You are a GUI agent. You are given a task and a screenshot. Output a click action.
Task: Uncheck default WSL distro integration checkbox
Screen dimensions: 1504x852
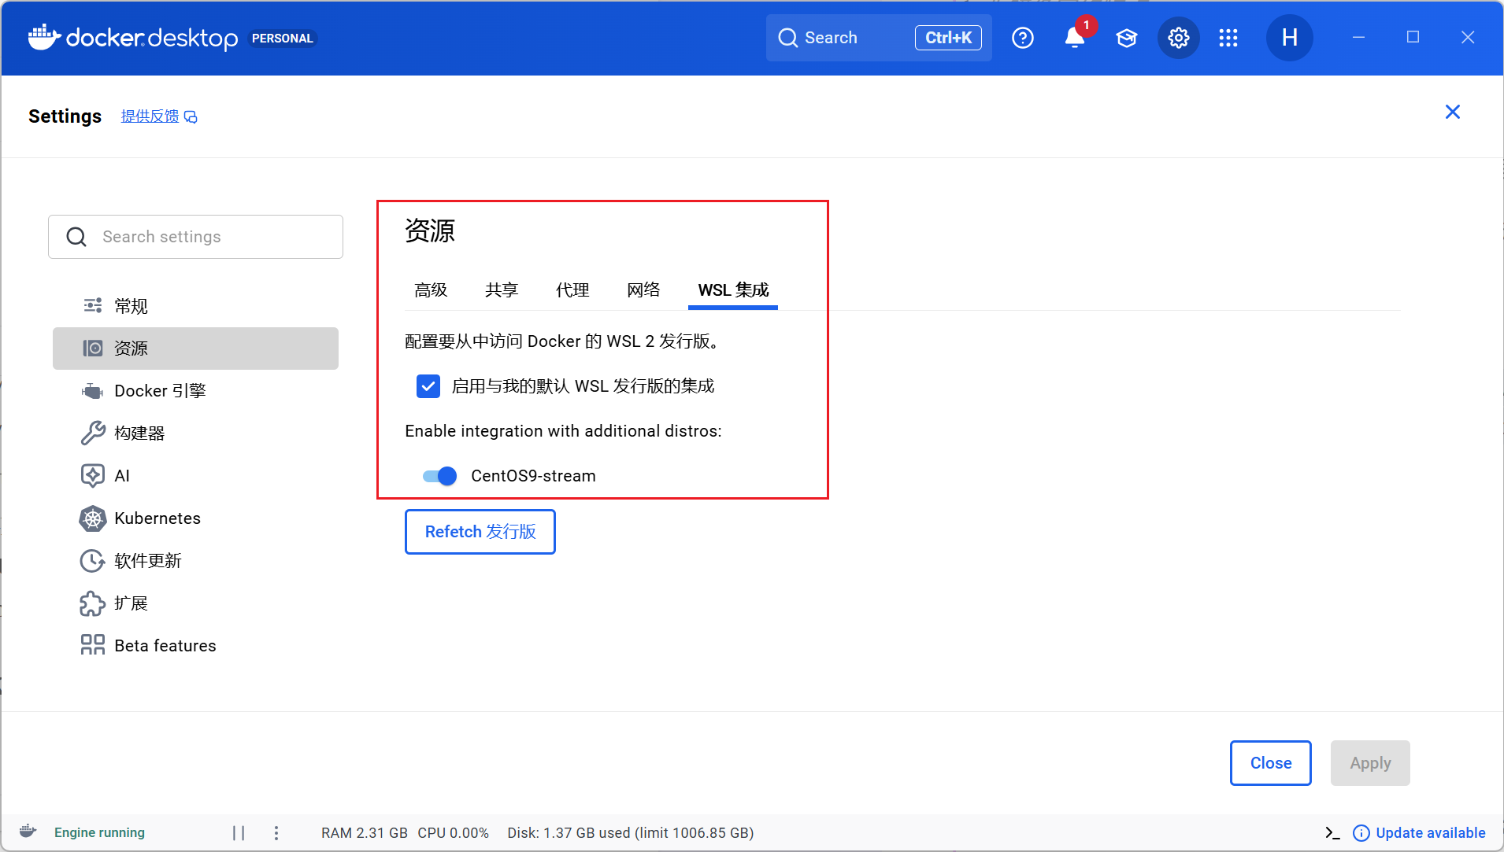(x=428, y=386)
